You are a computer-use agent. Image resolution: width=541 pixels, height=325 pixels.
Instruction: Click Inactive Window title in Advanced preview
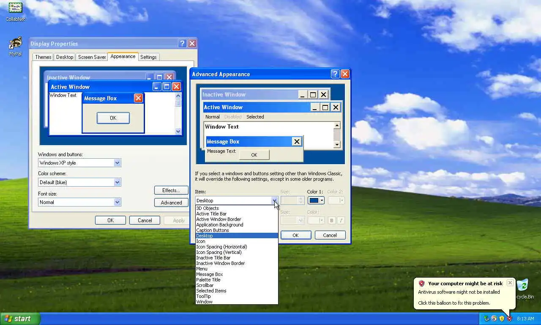pyautogui.click(x=224, y=94)
